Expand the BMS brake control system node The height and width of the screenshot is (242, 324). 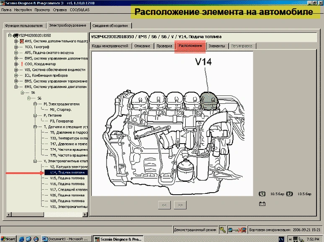click(16, 81)
